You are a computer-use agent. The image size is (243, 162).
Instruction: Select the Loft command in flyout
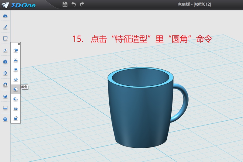point(15,80)
